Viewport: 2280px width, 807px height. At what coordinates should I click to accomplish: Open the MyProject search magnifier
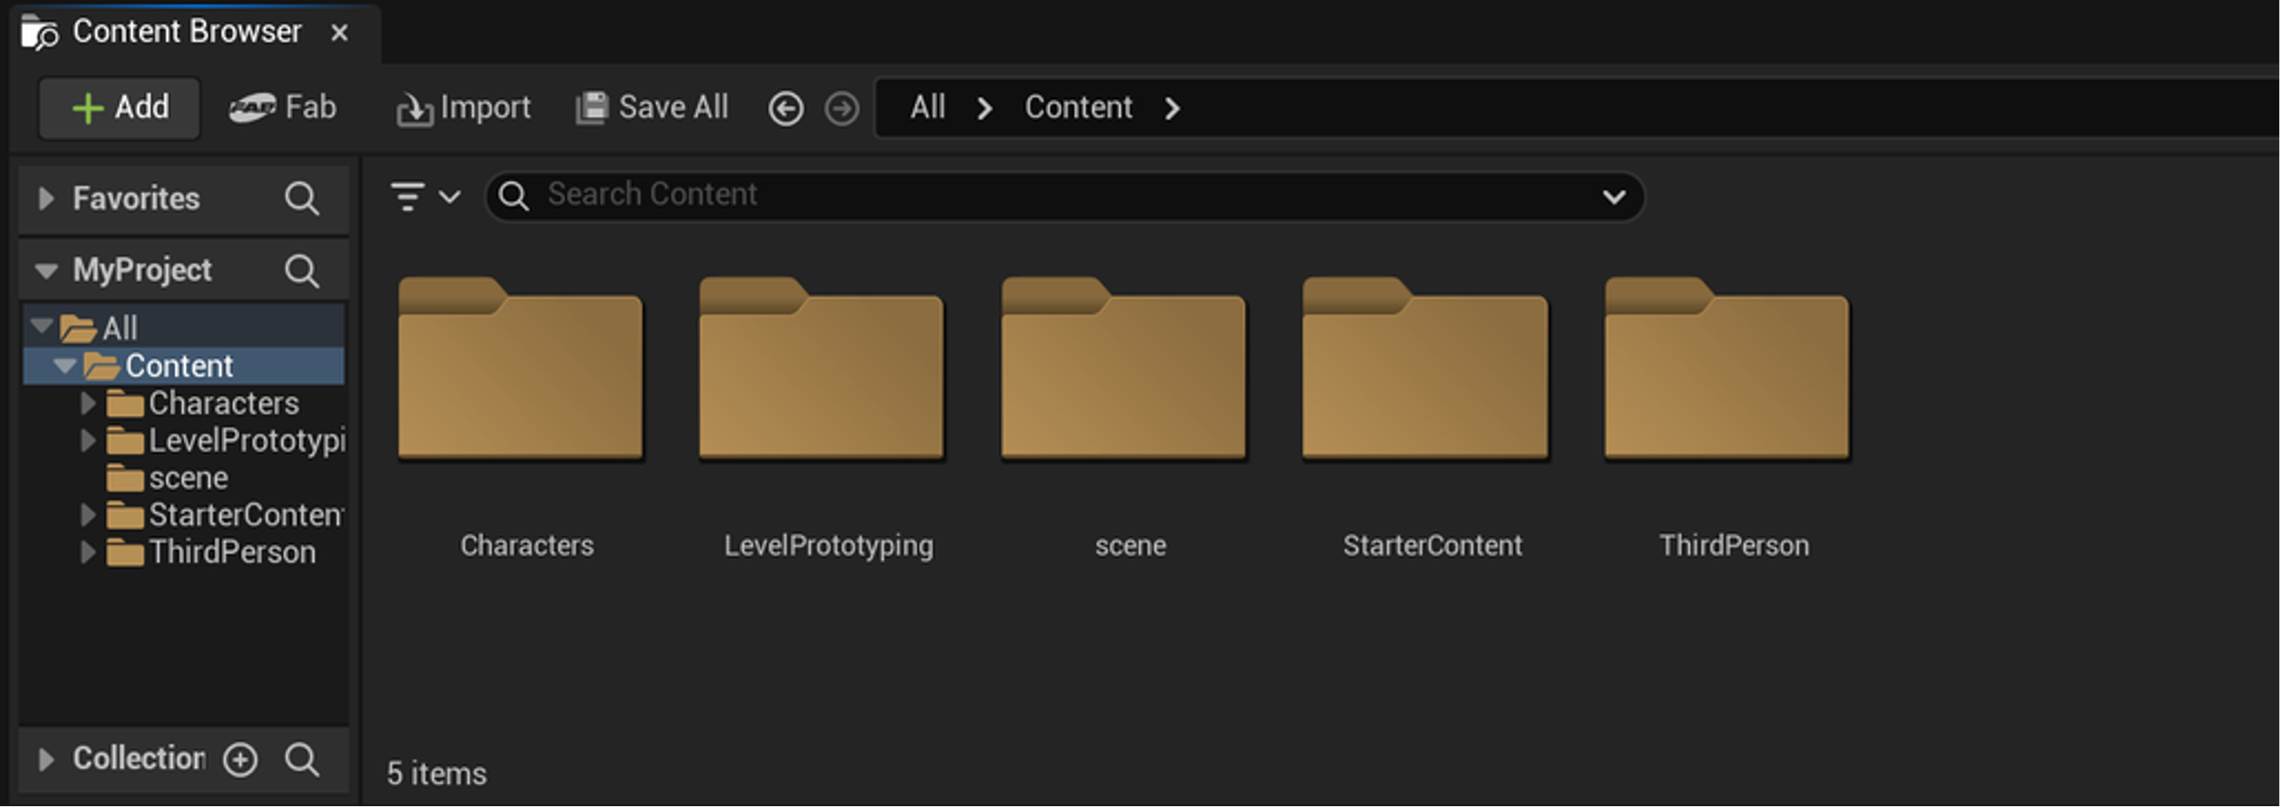point(303,269)
